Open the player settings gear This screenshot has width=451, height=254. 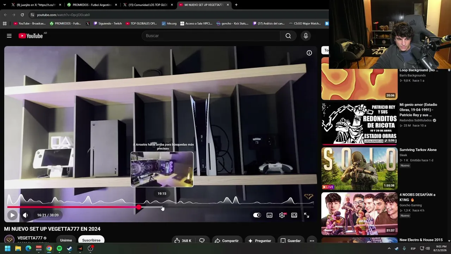point(282,215)
